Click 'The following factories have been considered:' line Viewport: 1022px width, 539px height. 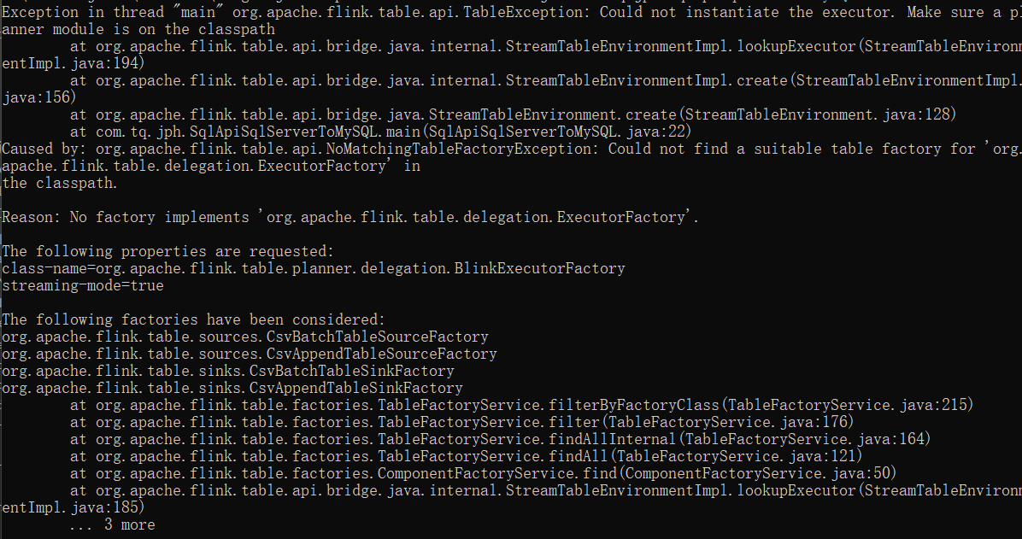coord(194,319)
